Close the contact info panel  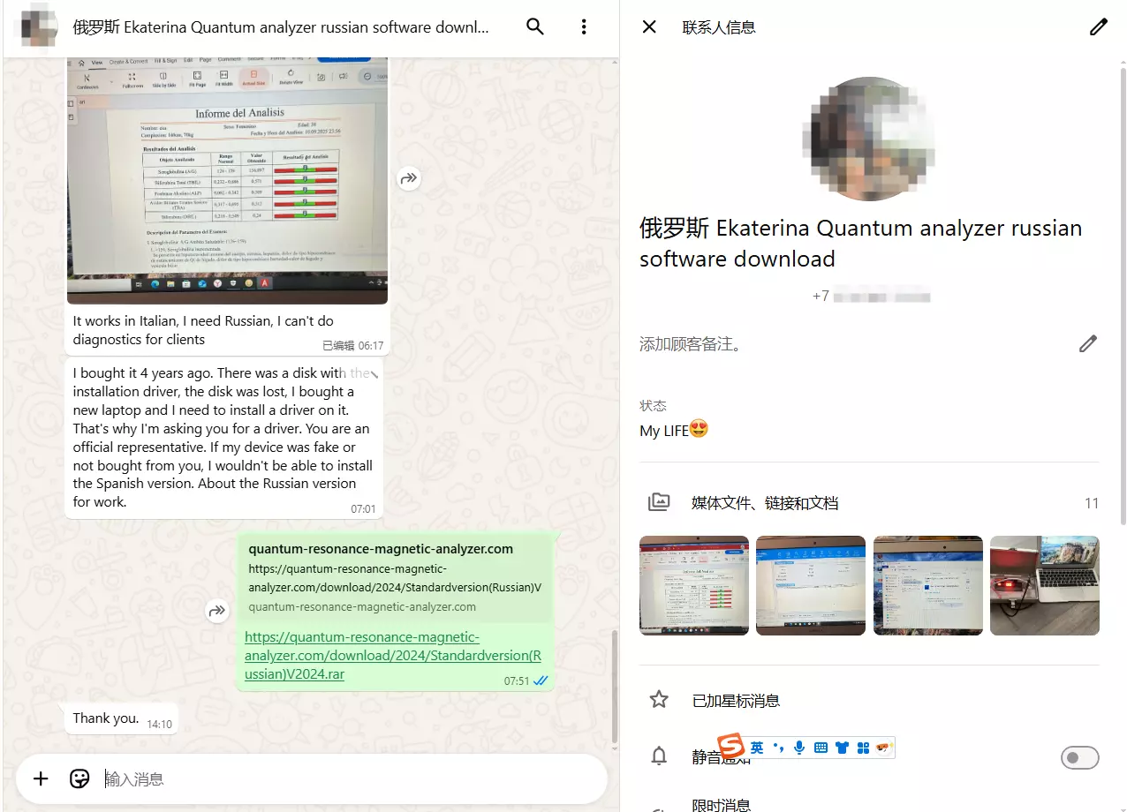(x=649, y=26)
